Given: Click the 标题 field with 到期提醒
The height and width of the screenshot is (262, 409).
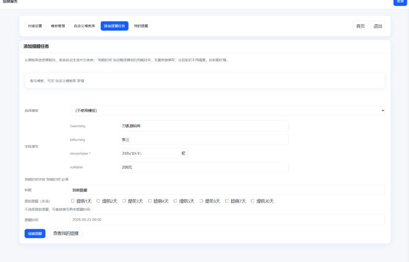Looking at the screenshot, I should point(227,190).
